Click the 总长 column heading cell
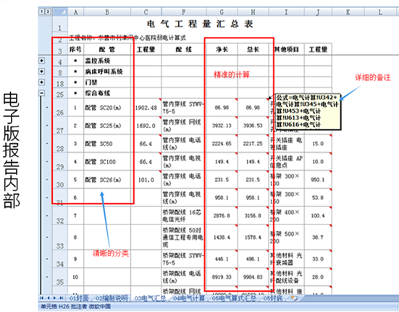Screen dimensions: 399x312 coord(253,49)
